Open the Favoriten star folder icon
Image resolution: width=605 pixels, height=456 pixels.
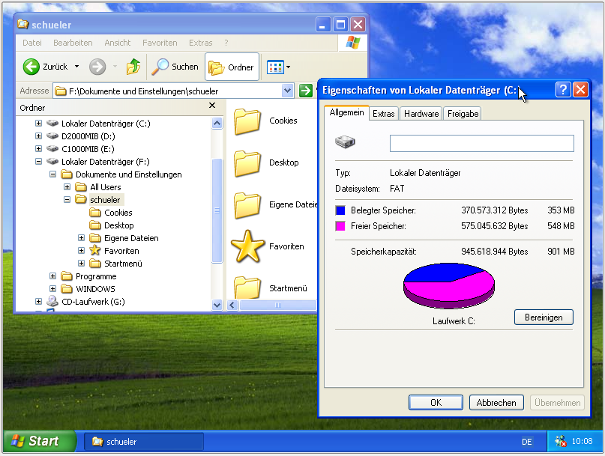(x=247, y=246)
